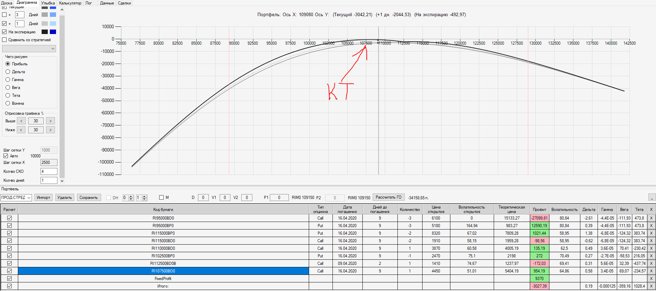Remove row RI115000BP0 with its X button

pyautogui.click(x=651, y=233)
